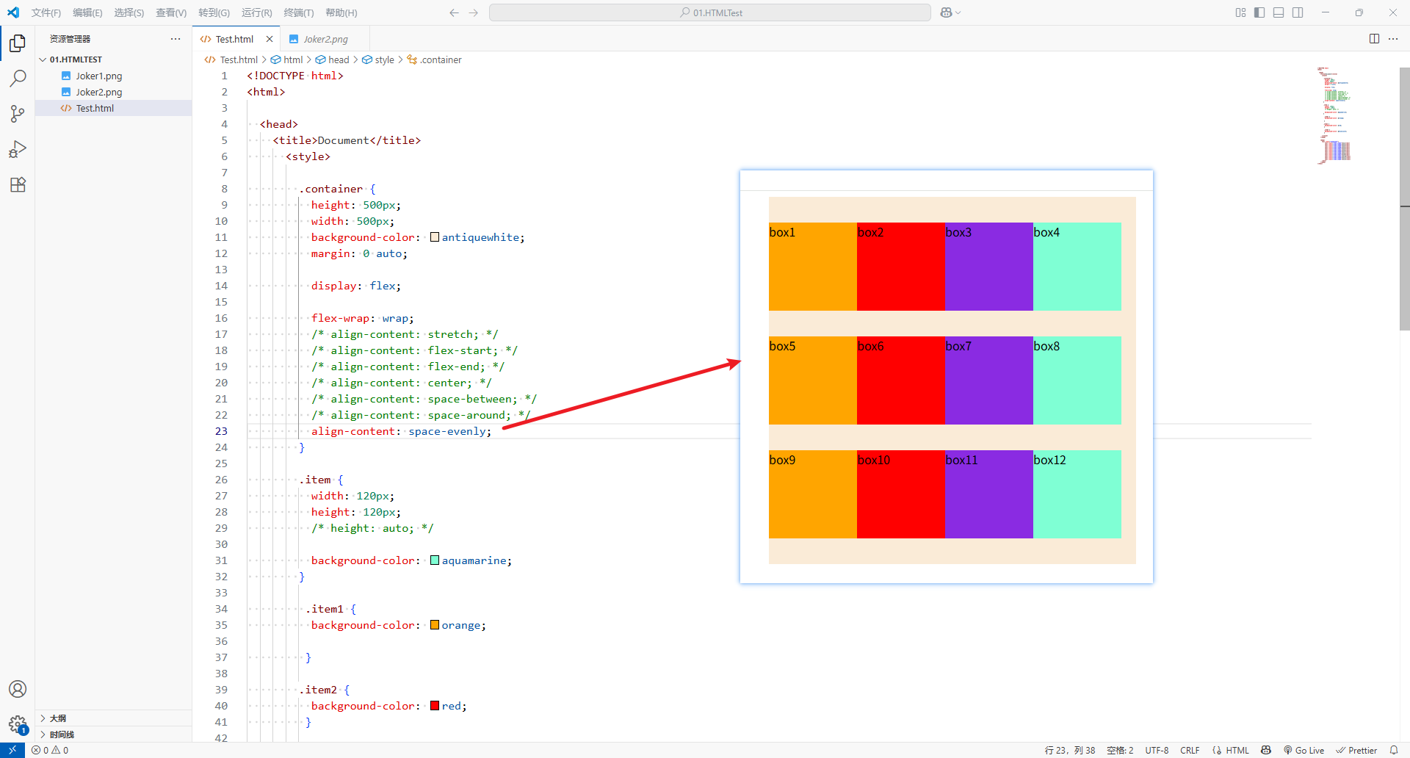Collapse the 01.HTMLTEST folder
The image size is (1410, 758).
pyautogui.click(x=114, y=59)
